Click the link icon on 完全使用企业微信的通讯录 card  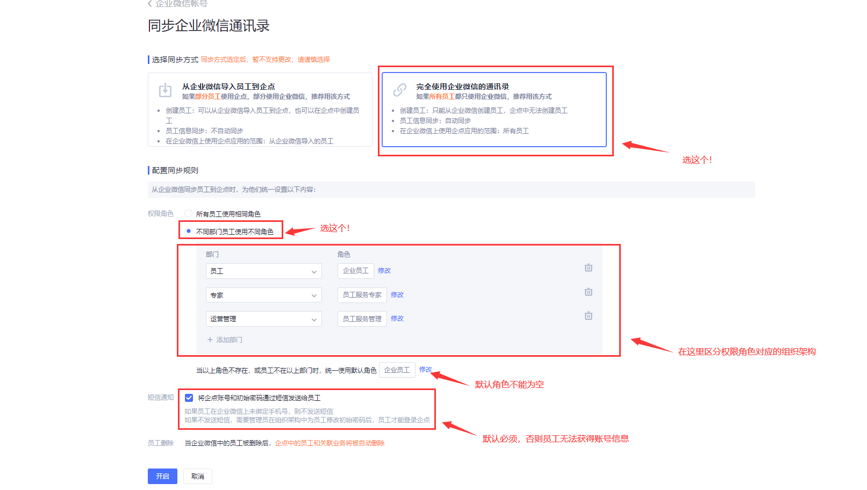click(x=399, y=90)
